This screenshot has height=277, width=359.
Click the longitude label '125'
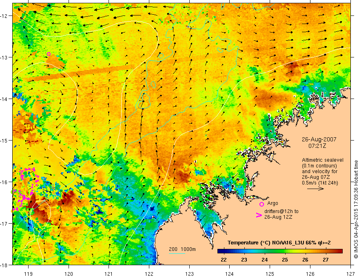pyautogui.click(x=270, y=274)
